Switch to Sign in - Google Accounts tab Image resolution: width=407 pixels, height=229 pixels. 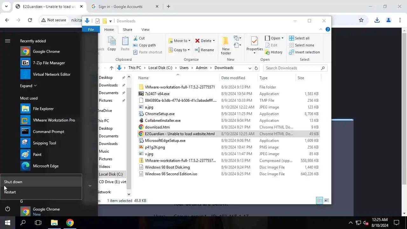124,6
